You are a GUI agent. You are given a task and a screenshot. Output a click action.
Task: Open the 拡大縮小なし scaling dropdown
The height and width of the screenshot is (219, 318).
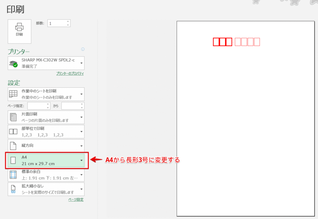click(46, 189)
